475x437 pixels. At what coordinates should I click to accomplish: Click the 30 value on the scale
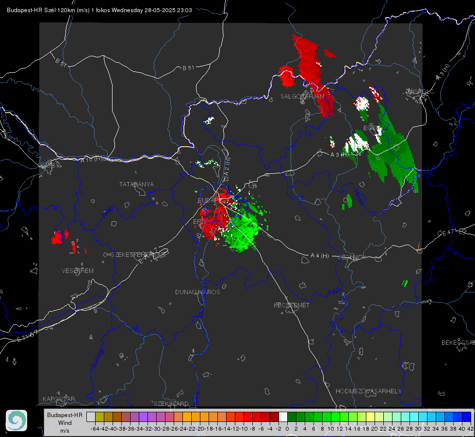click(x=418, y=429)
